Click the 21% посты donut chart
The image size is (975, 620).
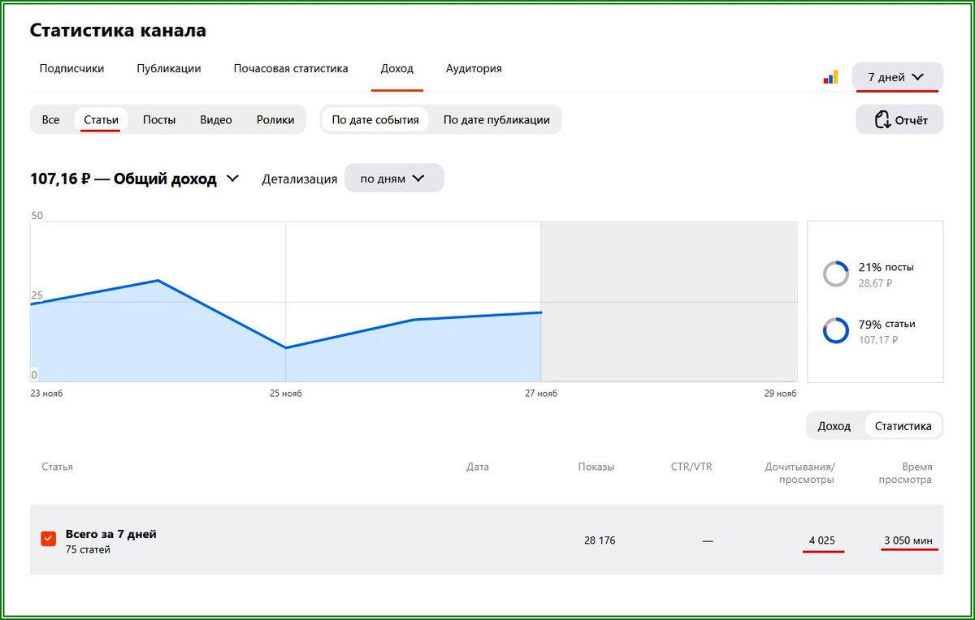coord(836,274)
